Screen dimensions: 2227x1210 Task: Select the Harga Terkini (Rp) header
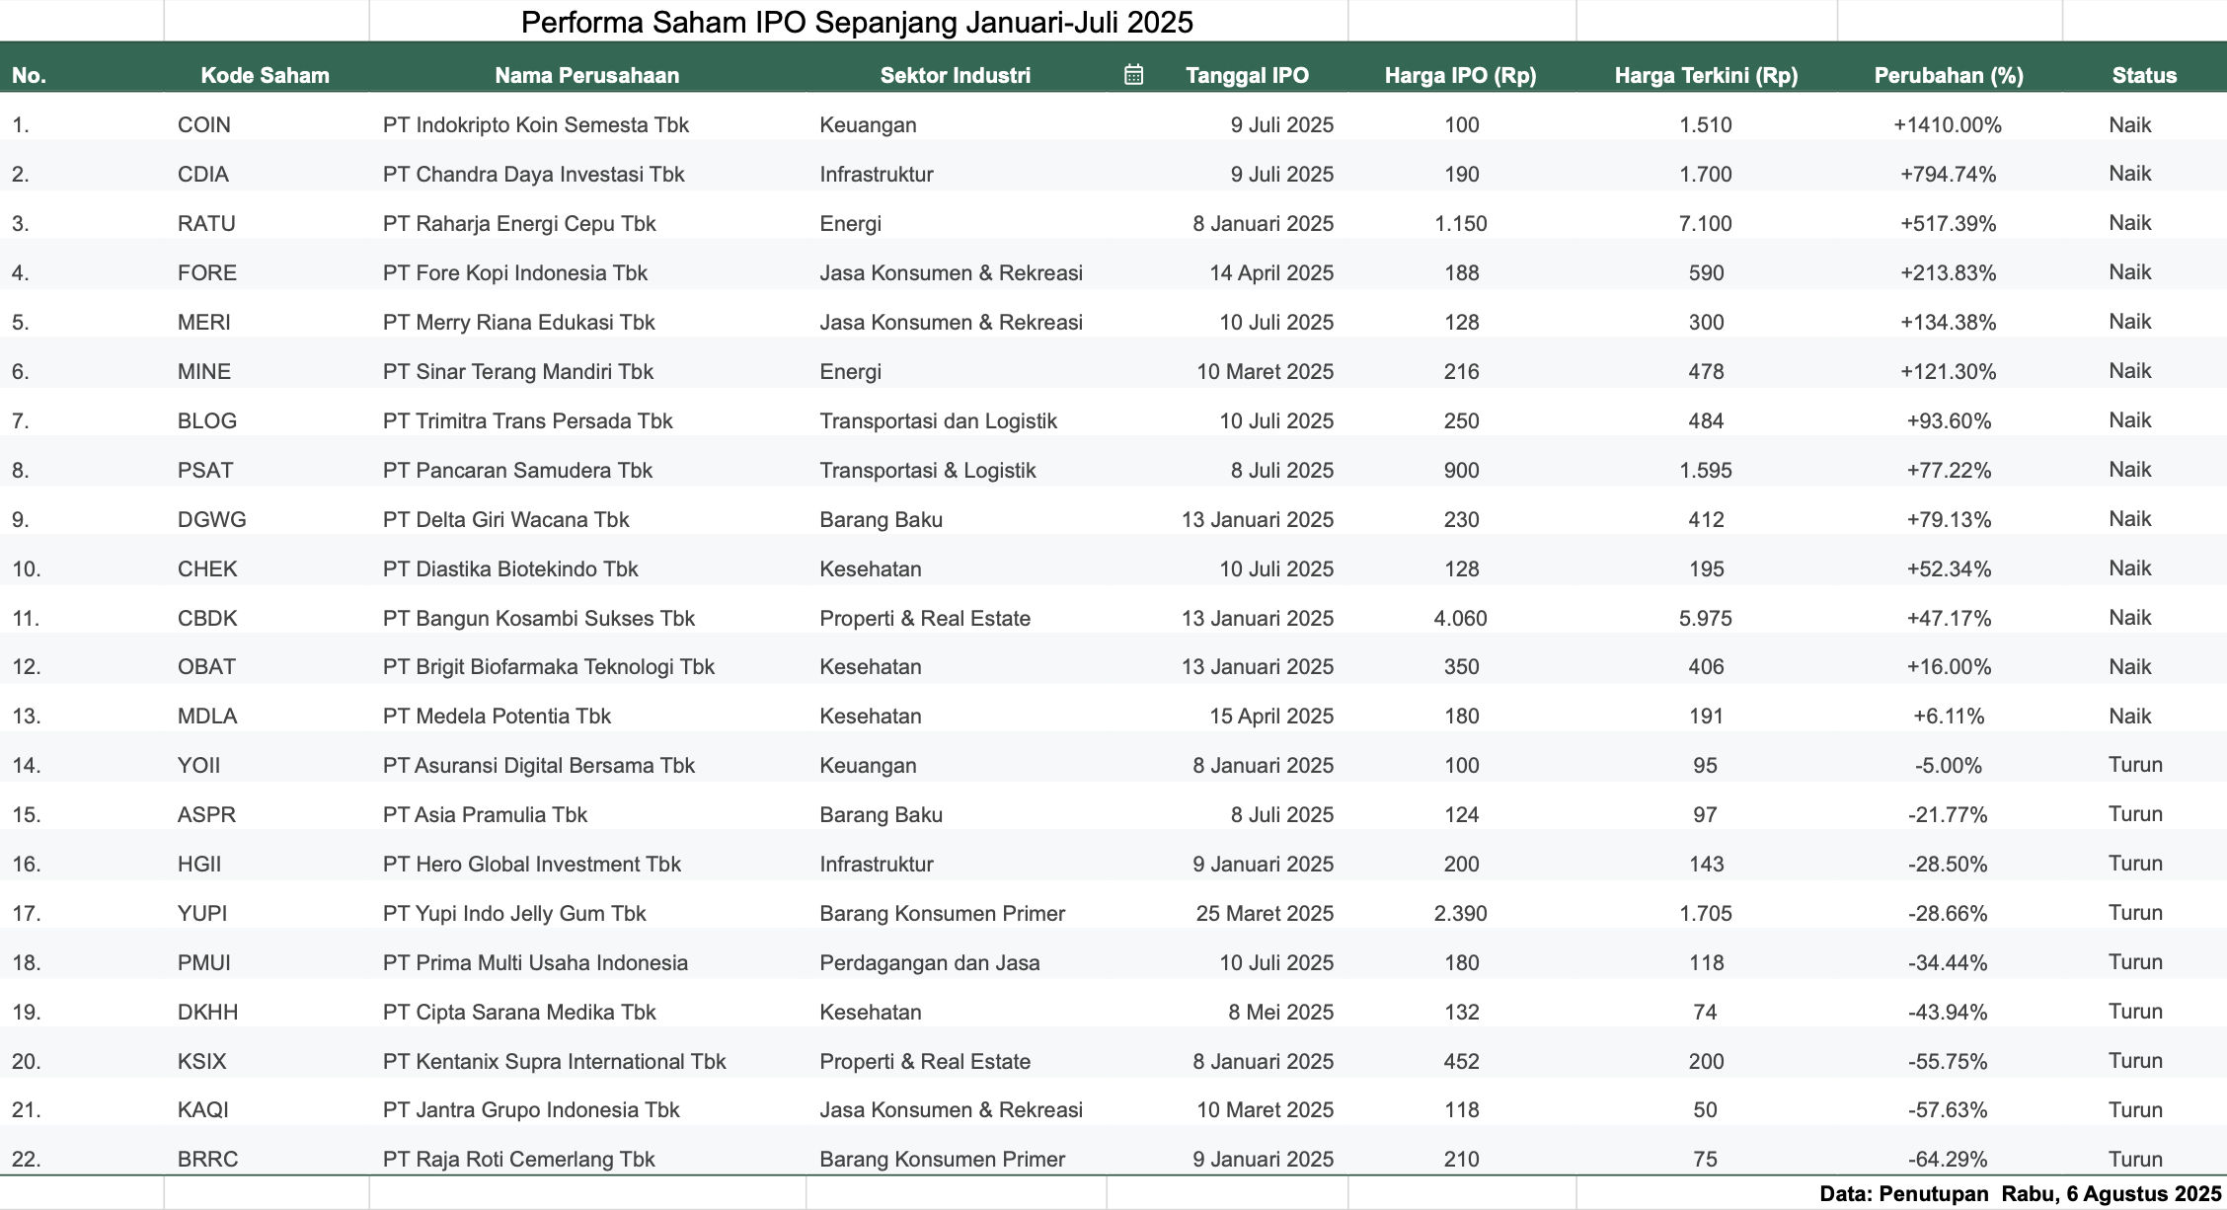pyautogui.click(x=1706, y=75)
